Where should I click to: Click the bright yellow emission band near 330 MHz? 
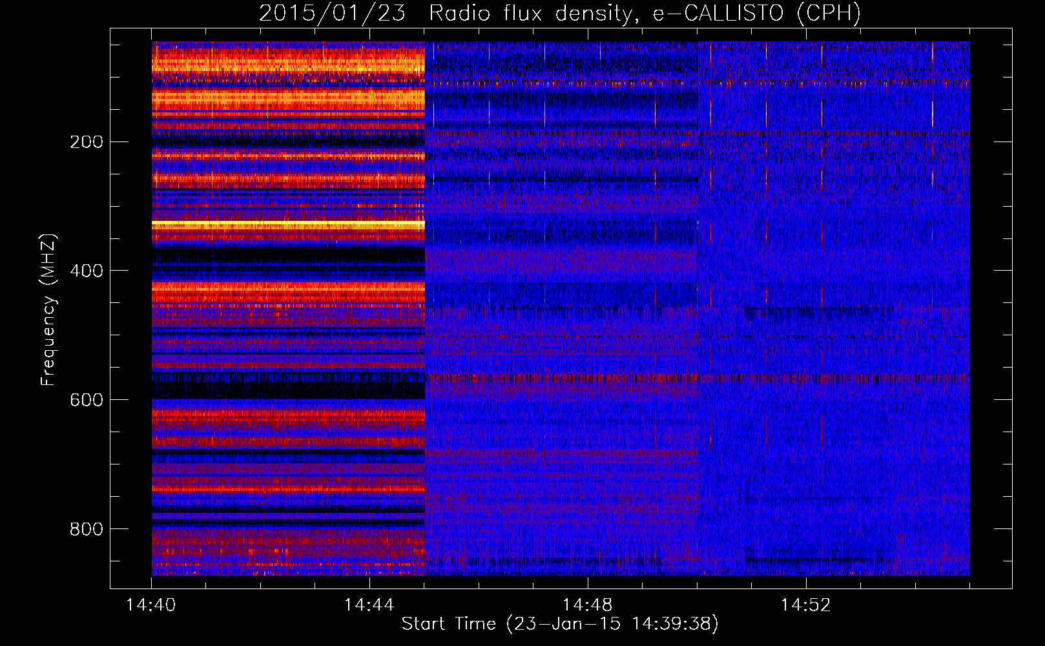(288, 224)
